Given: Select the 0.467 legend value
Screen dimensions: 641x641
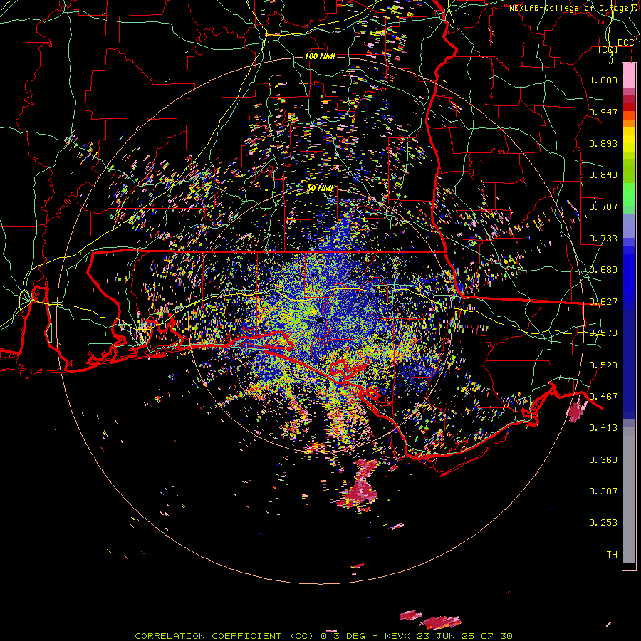Looking at the screenshot, I should 603,397.
